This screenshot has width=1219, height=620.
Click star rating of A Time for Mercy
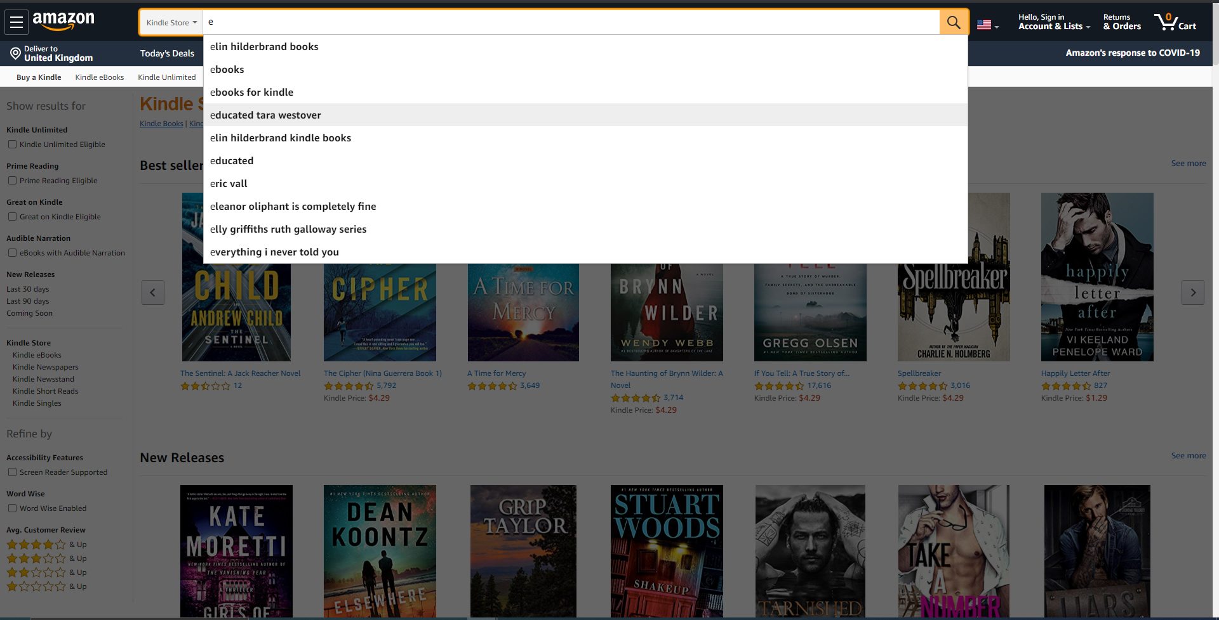click(492, 385)
